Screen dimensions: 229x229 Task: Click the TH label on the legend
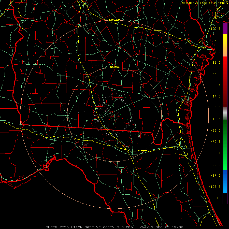pos(219,198)
